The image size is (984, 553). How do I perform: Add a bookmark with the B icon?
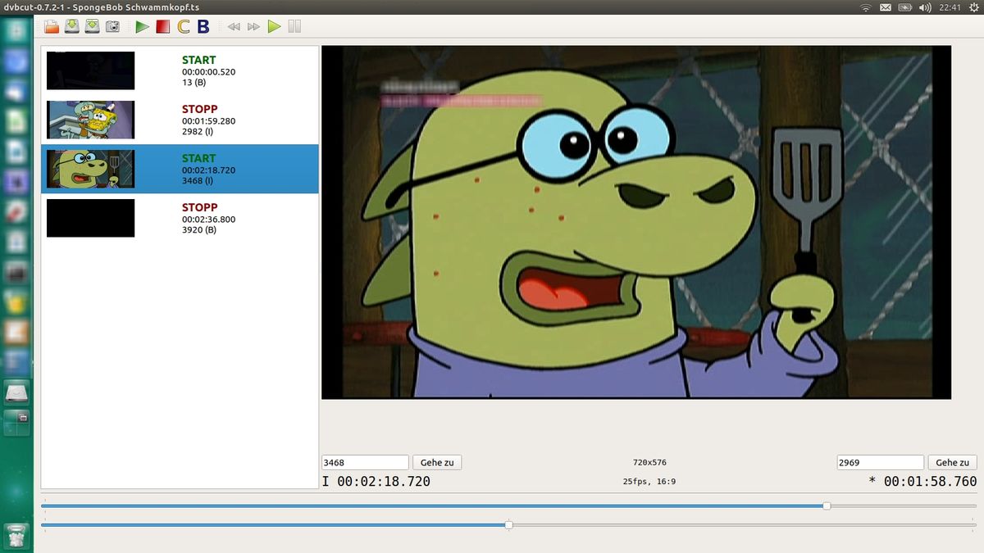[x=203, y=26]
